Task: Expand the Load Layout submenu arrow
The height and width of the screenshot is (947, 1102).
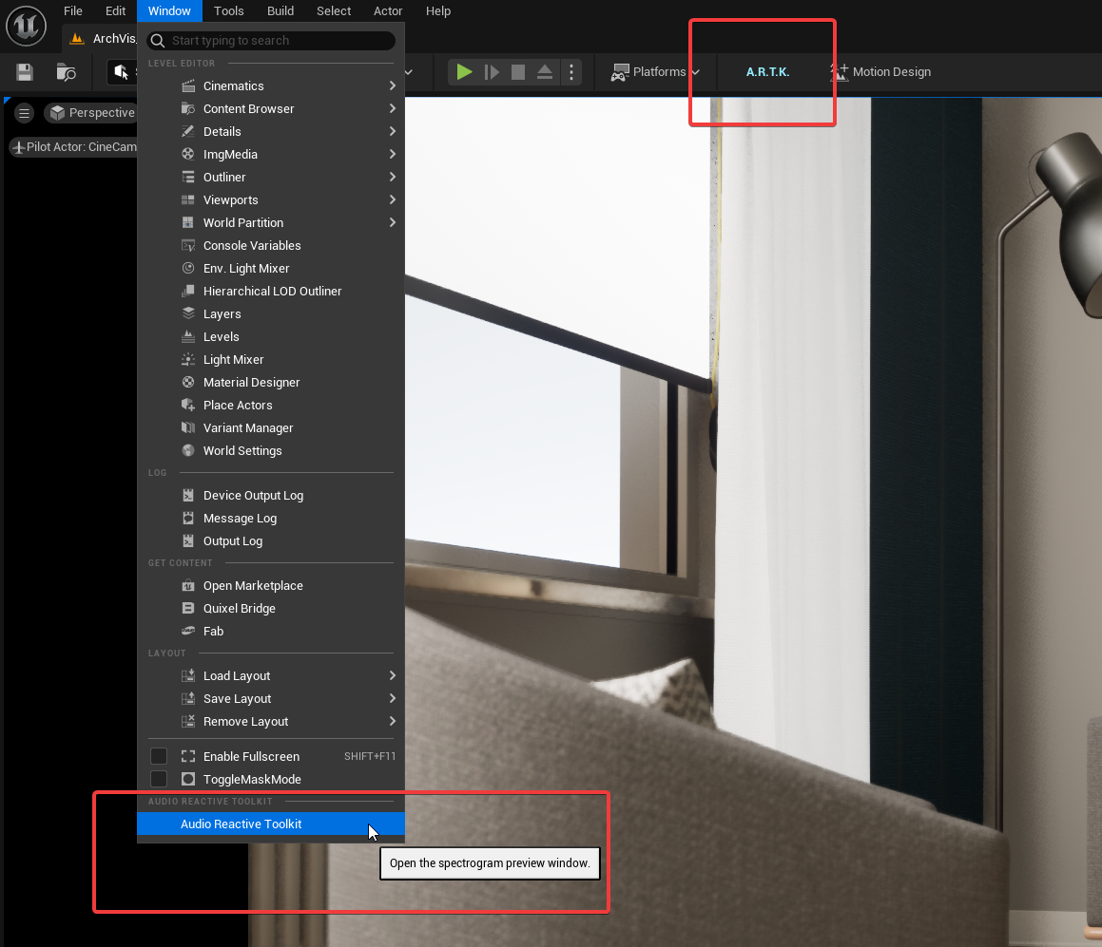Action: pos(392,676)
